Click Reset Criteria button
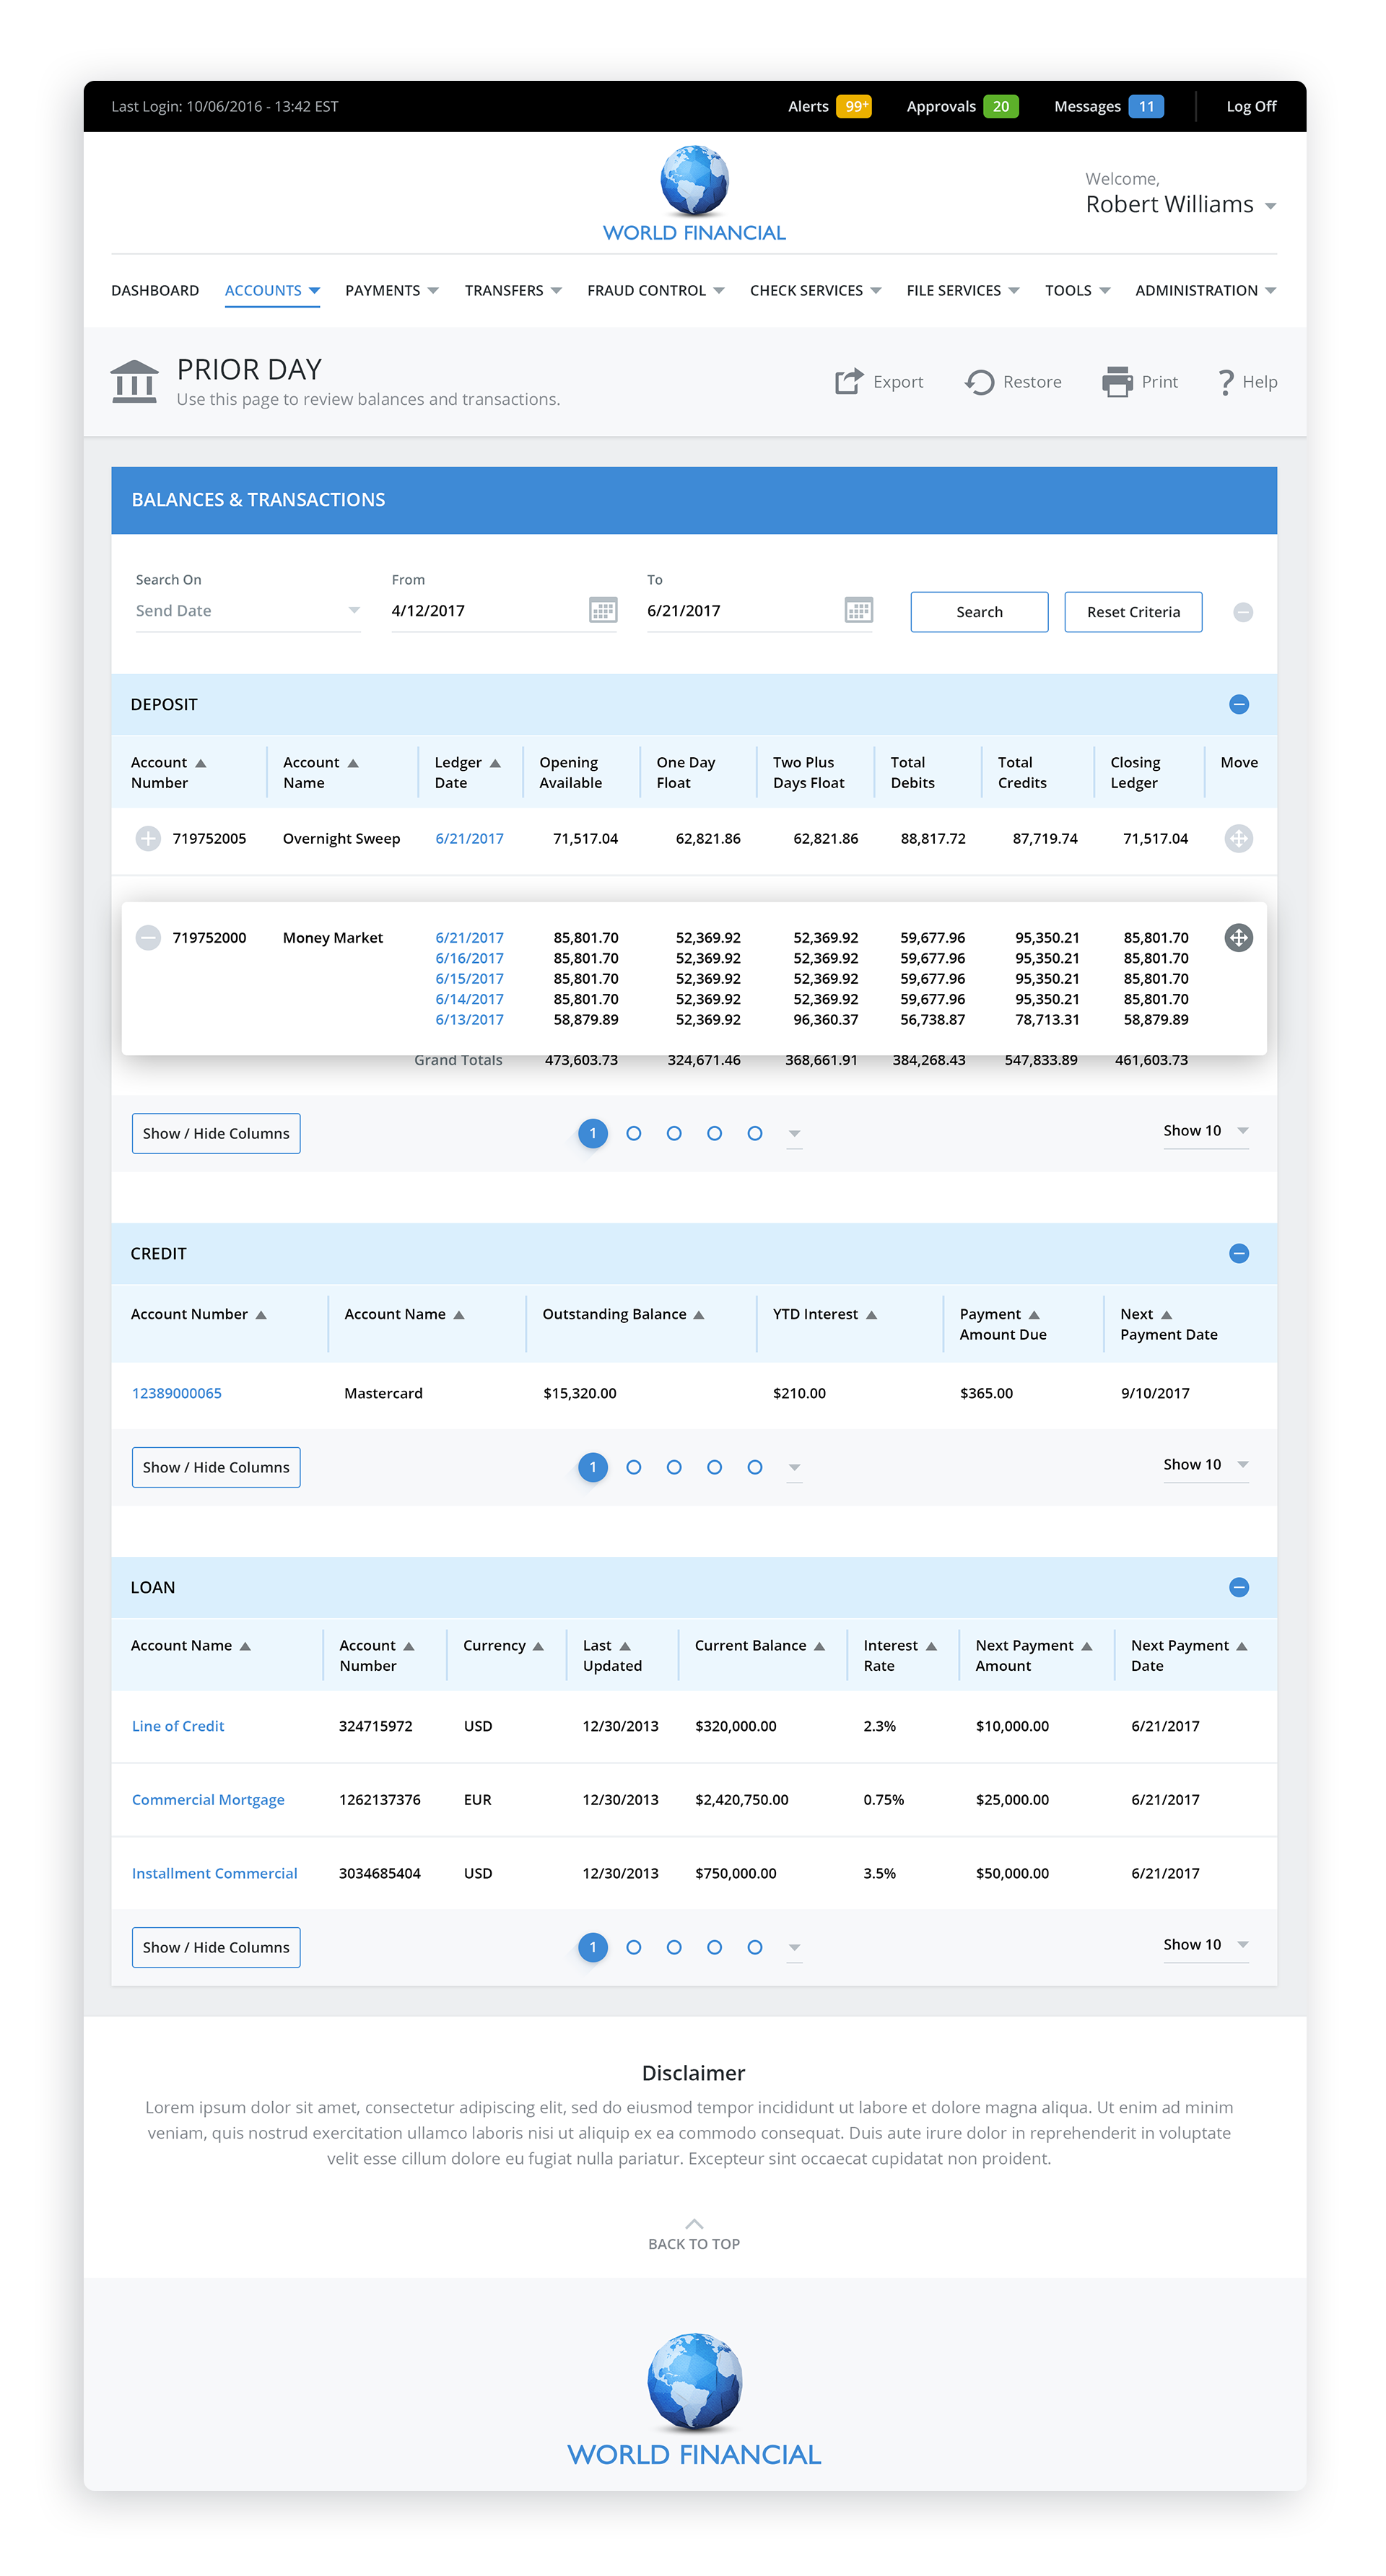The width and height of the screenshot is (1386, 2576). coord(1133,612)
